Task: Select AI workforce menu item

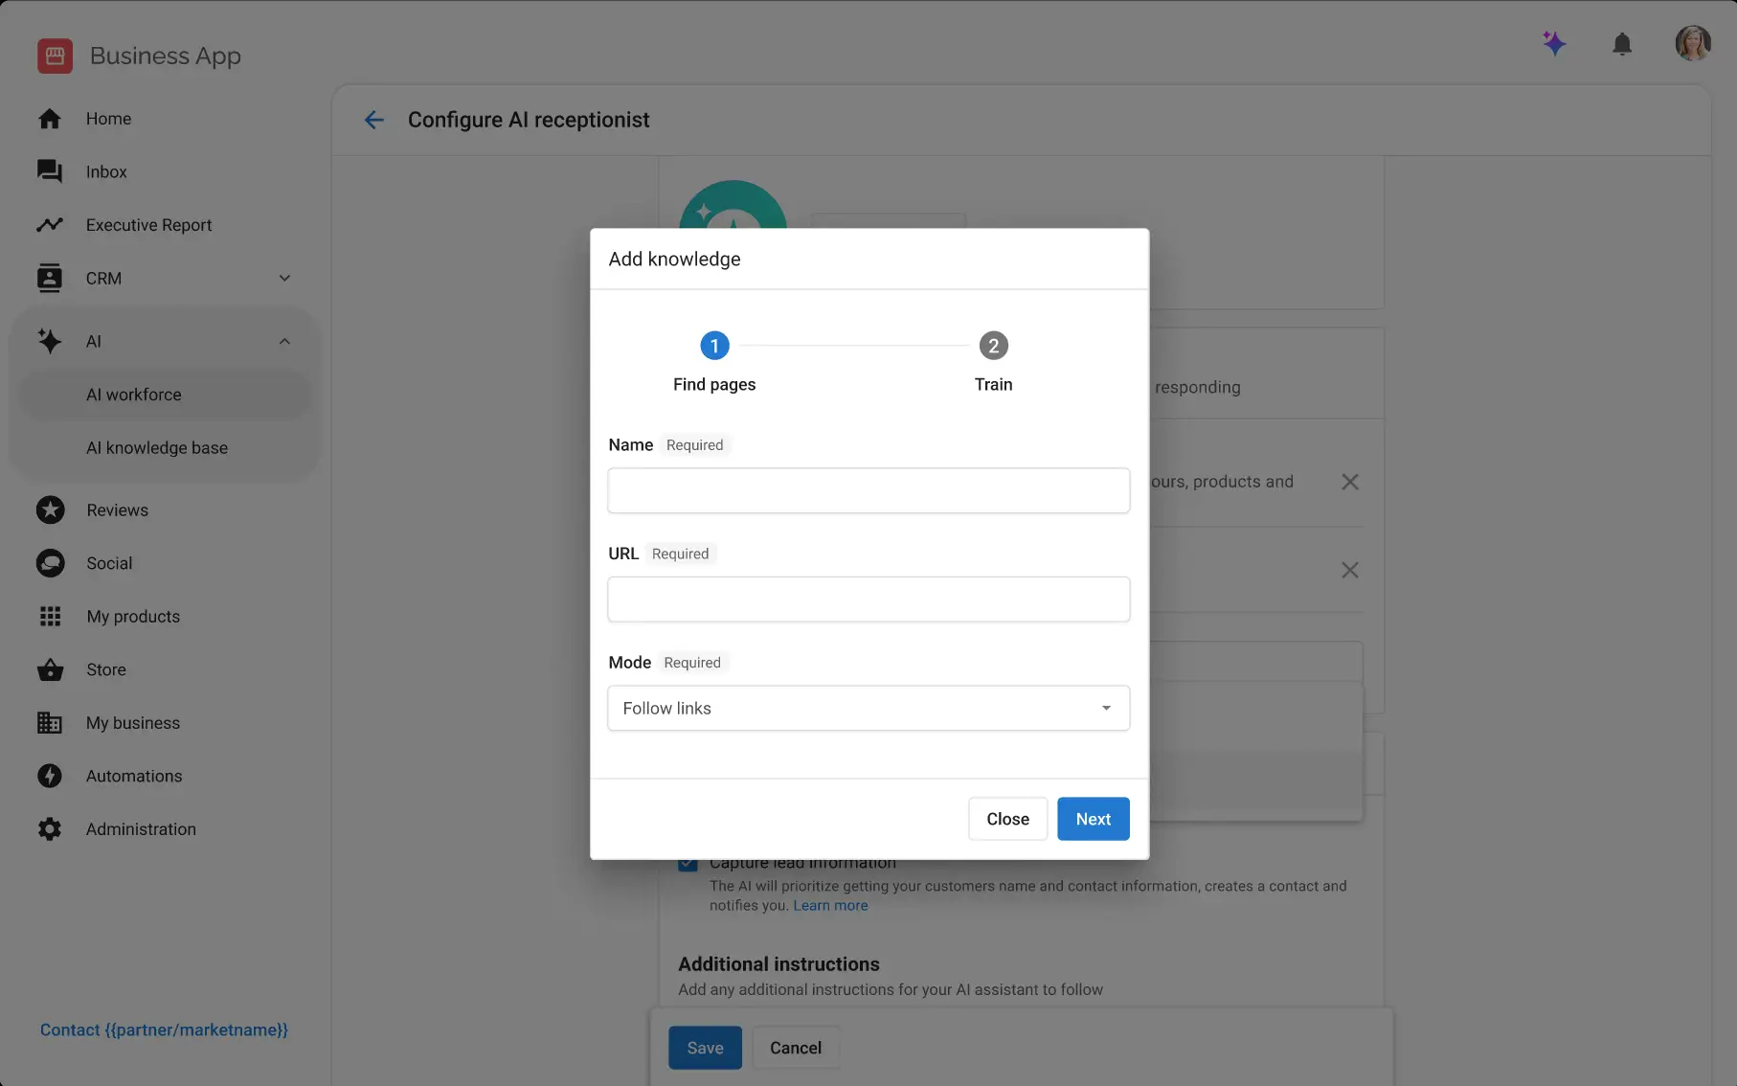Action: (134, 395)
